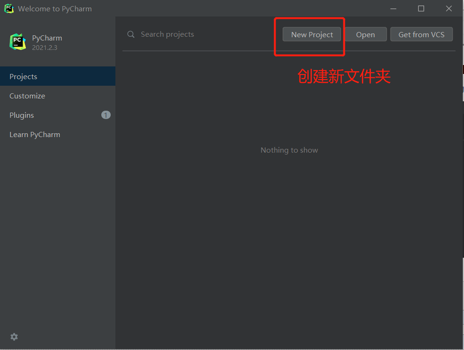464x350 pixels.
Task: Open the Customize sidebar tab
Action: 57,96
